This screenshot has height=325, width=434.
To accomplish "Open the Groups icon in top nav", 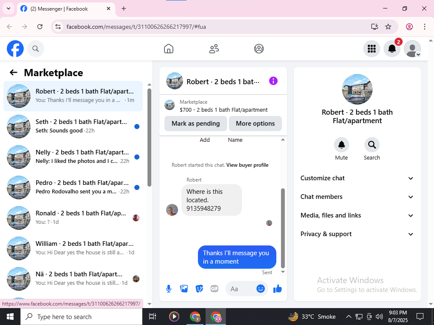I will point(259,49).
